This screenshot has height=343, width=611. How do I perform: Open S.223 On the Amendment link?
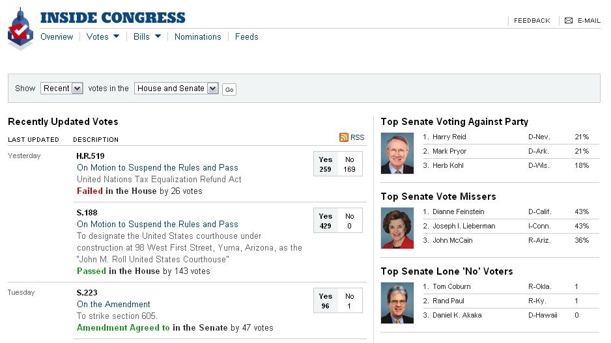[113, 305]
